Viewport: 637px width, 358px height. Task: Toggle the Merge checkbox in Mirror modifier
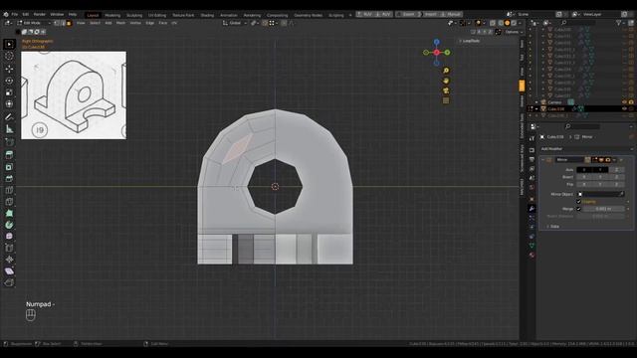(579, 209)
